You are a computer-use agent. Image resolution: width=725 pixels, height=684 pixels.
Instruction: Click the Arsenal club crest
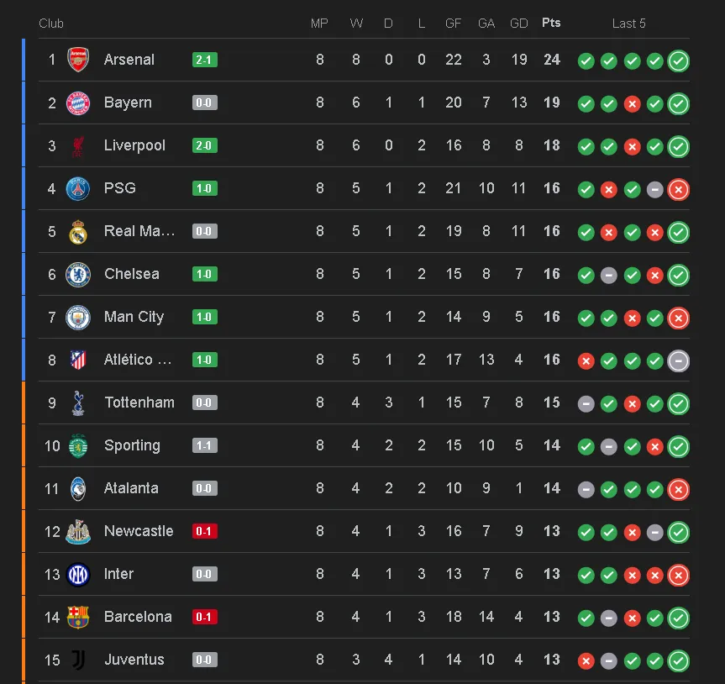tap(78, 60)
